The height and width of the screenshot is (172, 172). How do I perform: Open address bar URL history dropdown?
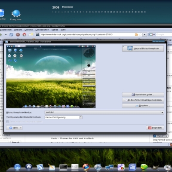click(144, 34)
